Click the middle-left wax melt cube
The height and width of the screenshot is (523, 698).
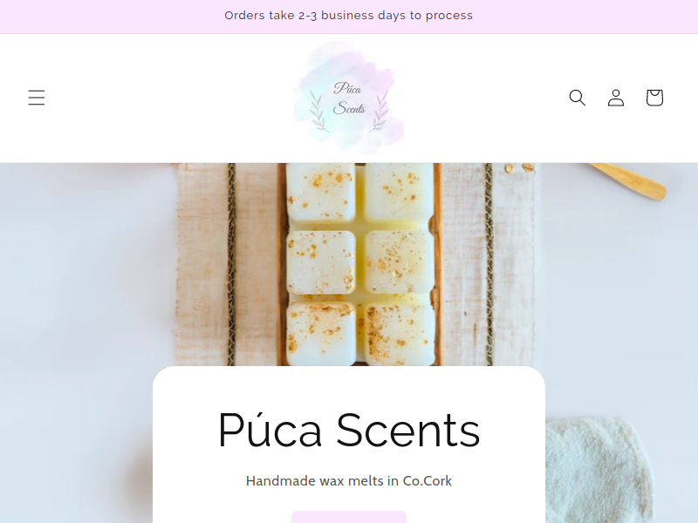[x=320, y=262]
